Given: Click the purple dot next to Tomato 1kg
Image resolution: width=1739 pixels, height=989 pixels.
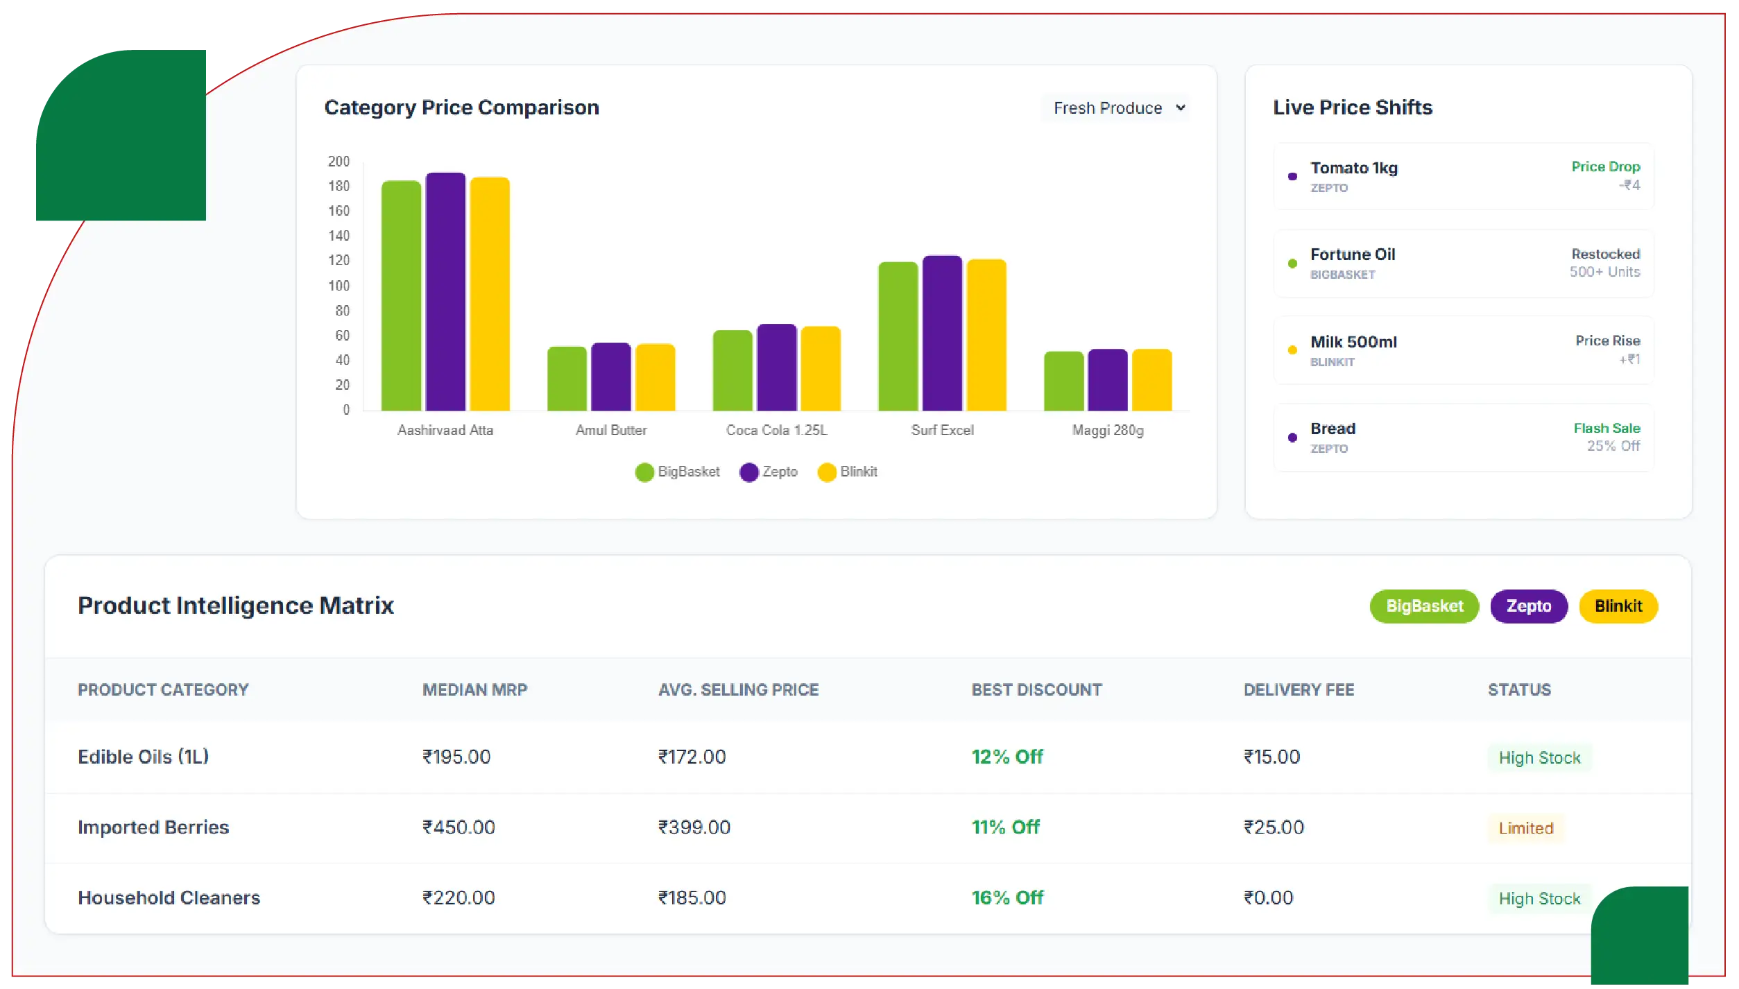Looking at the screenshot, I should pos(1292,177).
